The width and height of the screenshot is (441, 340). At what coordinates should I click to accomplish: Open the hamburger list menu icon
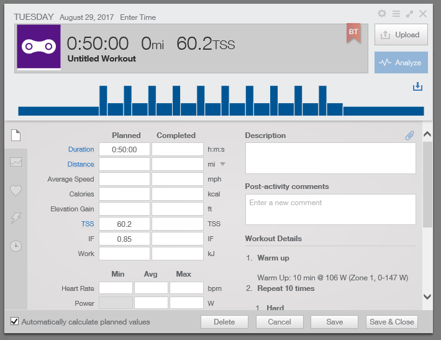[396, 13]
